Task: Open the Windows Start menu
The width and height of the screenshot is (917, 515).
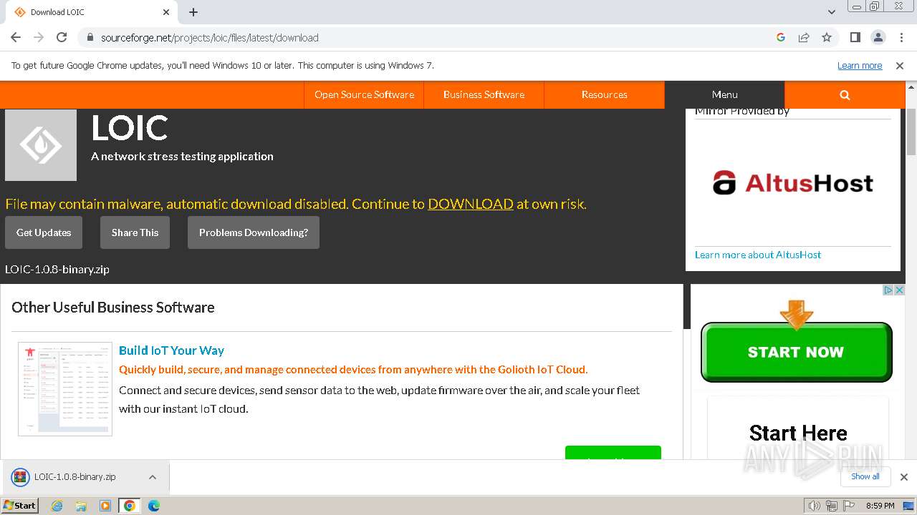Action: pos(20,506)
